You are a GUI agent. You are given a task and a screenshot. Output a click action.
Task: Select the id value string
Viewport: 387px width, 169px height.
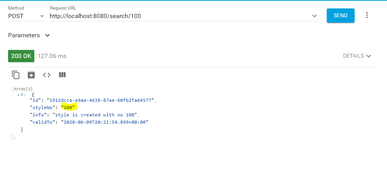click(100, 100)
